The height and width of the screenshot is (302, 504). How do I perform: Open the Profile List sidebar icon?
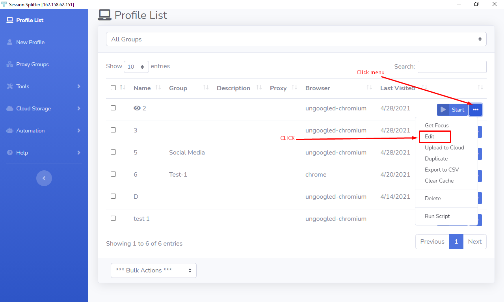[x=10, y=20]
